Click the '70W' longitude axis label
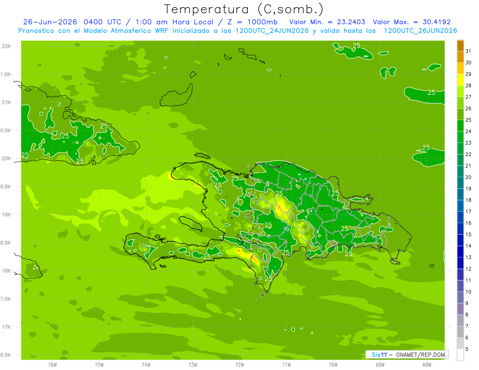The height and width of the screenshot is (370, 479). (333, 364)
